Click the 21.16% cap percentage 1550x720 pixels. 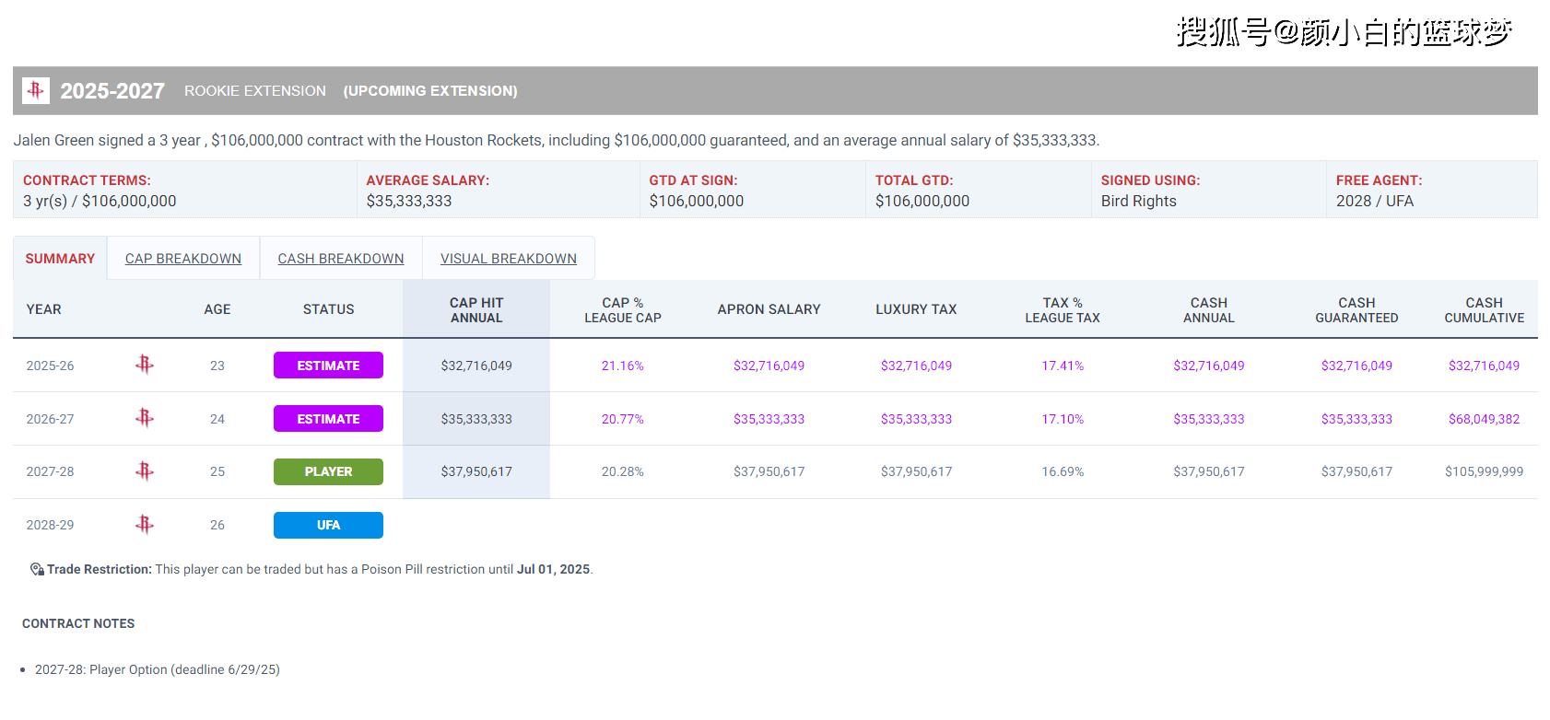pos(623,366)
